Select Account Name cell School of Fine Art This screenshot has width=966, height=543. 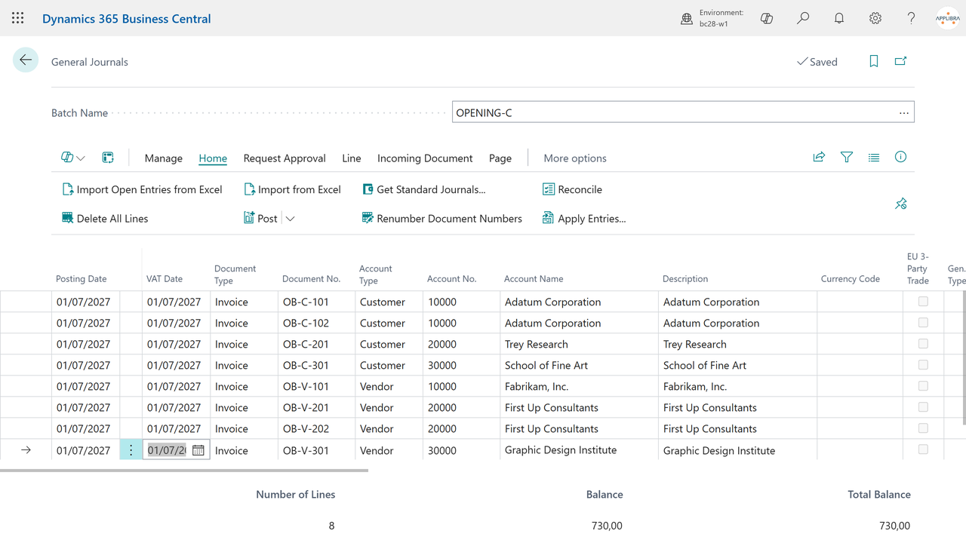click(x=580, y=365)
